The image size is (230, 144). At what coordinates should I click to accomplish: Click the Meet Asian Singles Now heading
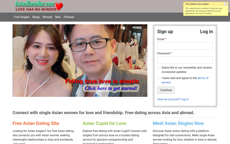point(178,123)
